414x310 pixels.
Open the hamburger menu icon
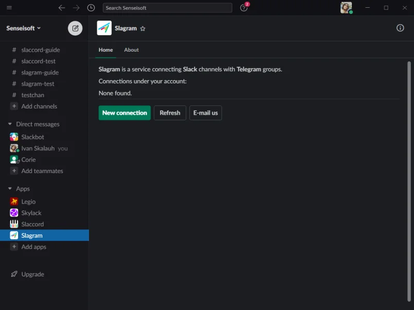point(9,7)
